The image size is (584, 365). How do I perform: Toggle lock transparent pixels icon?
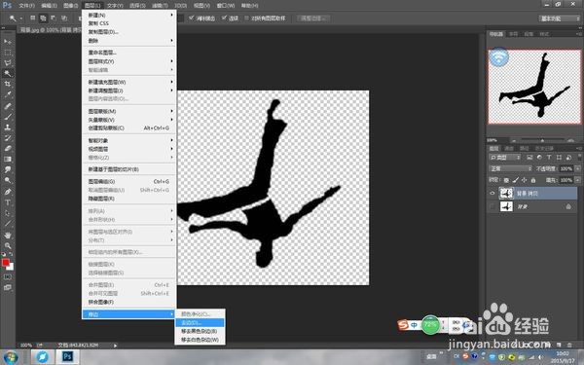coord(506,180)
